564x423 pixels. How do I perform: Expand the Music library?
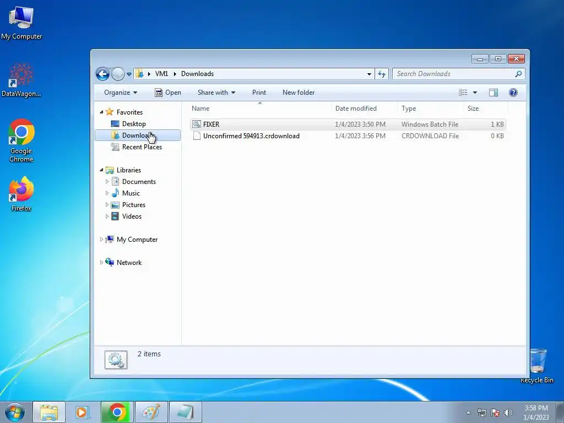tap(107, 193)
